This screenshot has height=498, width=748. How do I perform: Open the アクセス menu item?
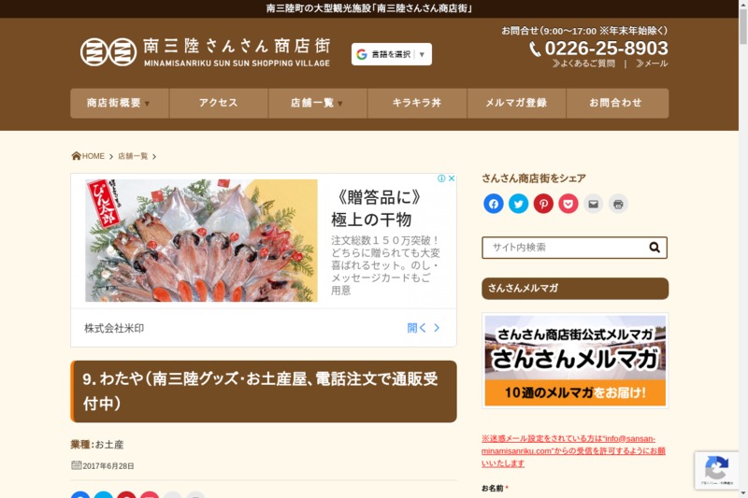[219, 103]
